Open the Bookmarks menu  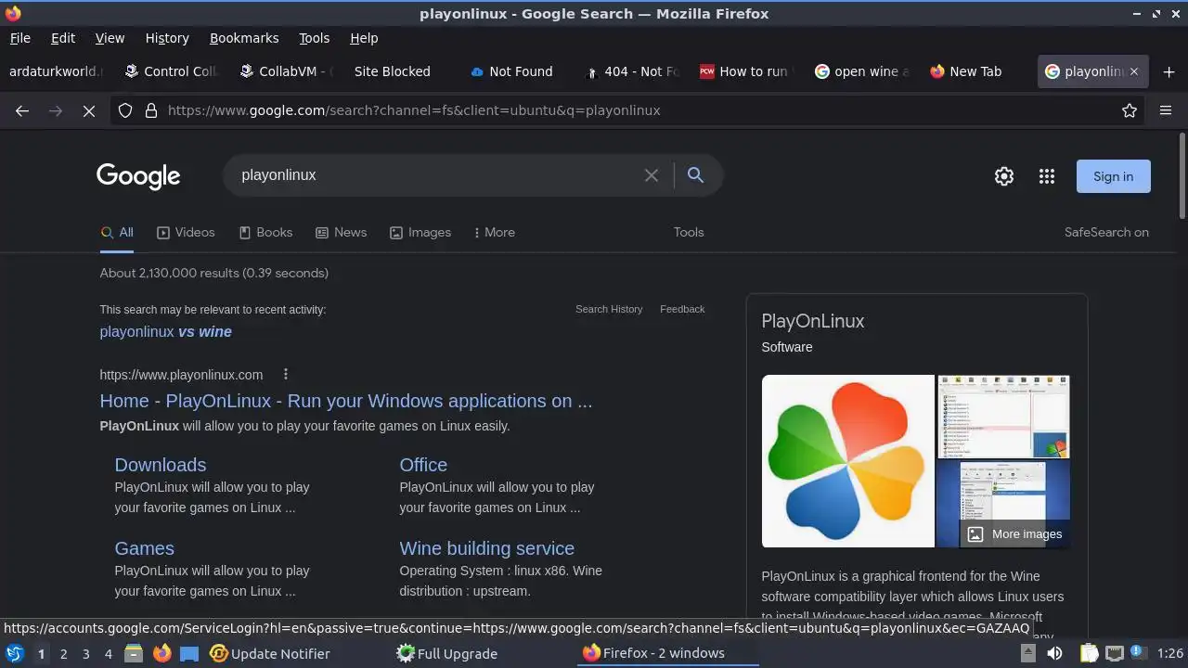pos(244,38)
